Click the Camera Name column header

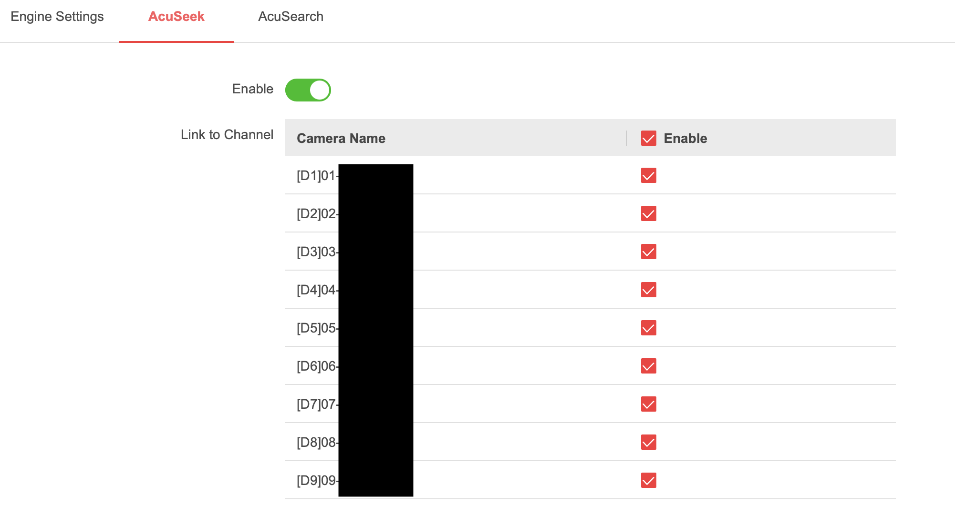pyautogui.click(x=341, y=138)
